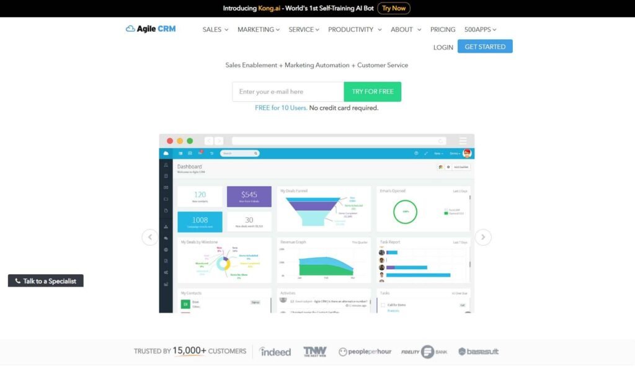The height and width of the screenshot is (379, 635).
Task: Expand the SERVICE dropdown menu
Action: (304, 30)
